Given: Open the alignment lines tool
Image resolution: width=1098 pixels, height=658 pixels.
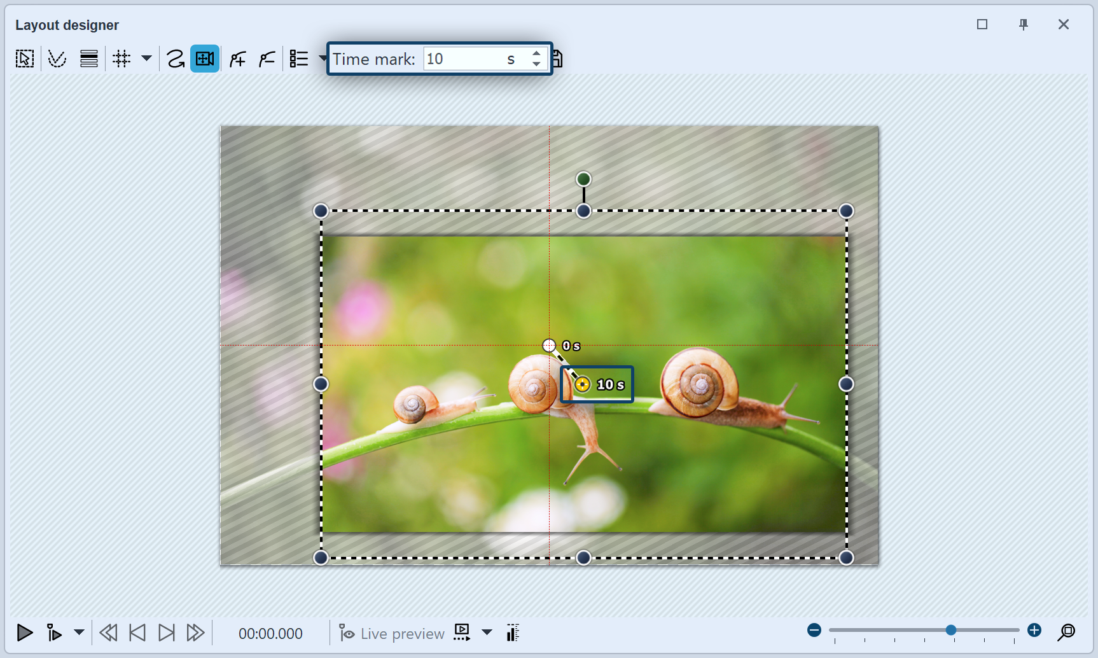Looking at the screenshot, I should 88,58.
